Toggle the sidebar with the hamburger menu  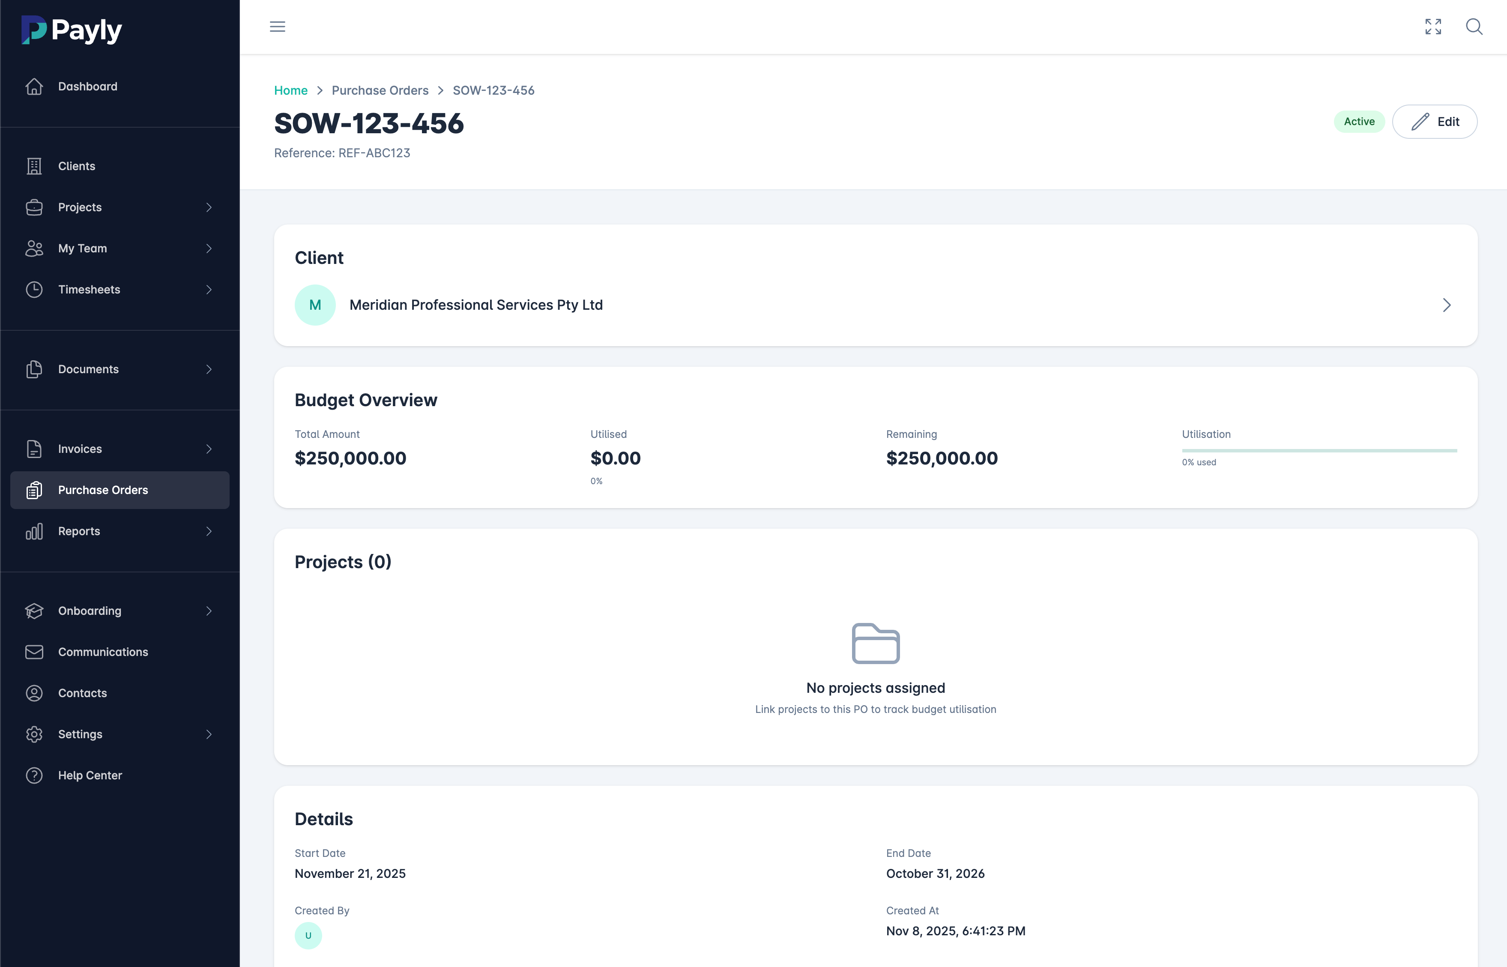pos(277,27)
